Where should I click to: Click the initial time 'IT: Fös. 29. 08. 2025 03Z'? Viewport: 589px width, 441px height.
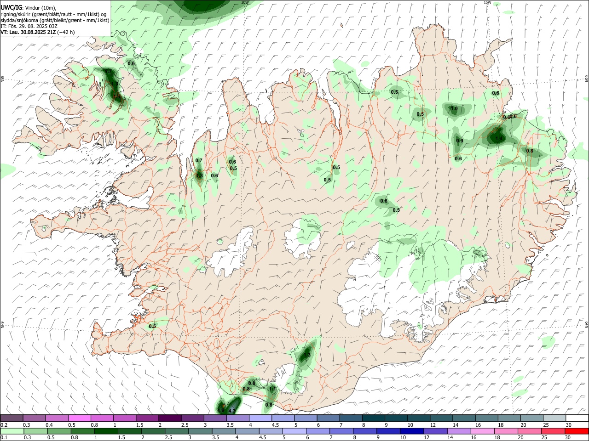tap(29, 26)
